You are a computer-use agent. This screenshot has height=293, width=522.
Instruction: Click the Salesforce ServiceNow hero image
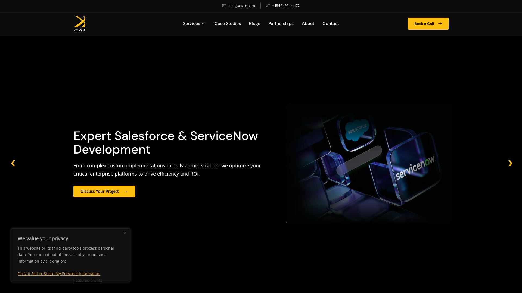pyautogui.click(x=369, y=163)
